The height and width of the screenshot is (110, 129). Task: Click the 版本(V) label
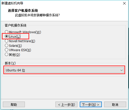point(10,63)
